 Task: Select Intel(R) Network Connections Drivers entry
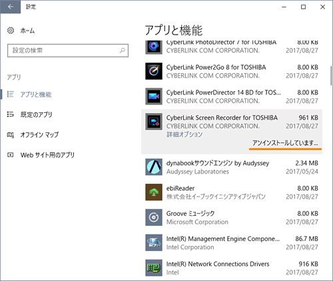(232, 268)
